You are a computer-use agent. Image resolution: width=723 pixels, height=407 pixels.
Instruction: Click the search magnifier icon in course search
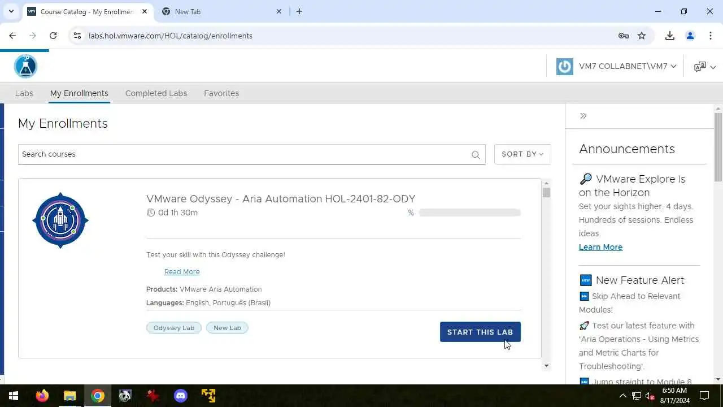point(476,155)
